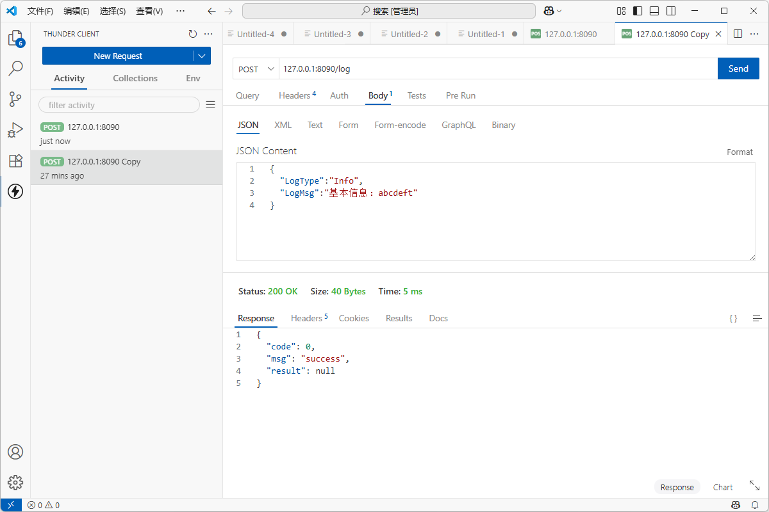Image resolution: width=769 pixels, height=512 pixels.
Task: Toggle the primary sidebar layout icon
Action: 638,11
